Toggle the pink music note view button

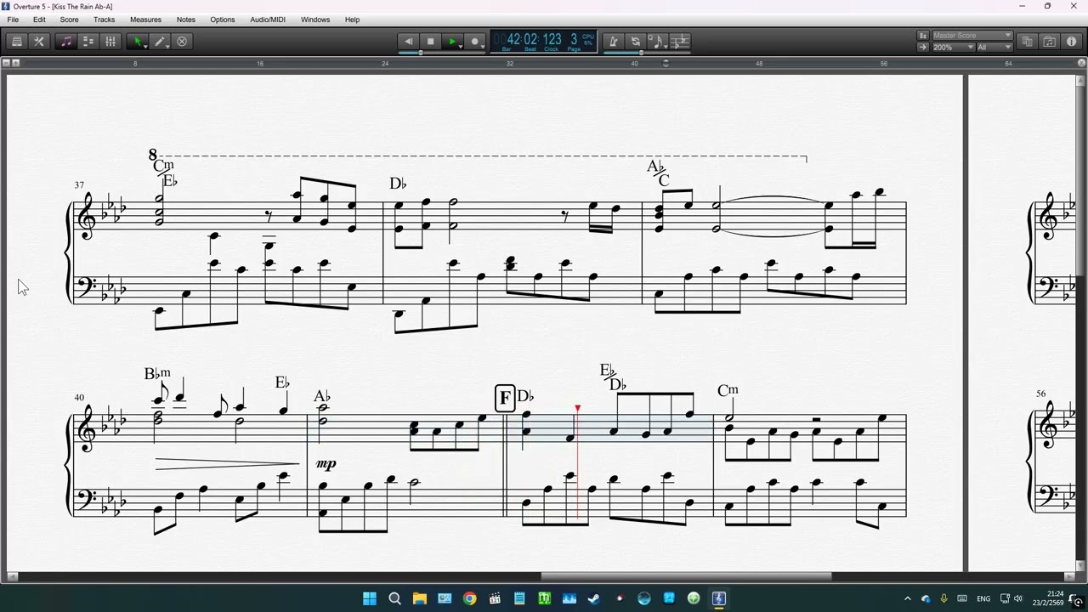click(x=66, y=41)
